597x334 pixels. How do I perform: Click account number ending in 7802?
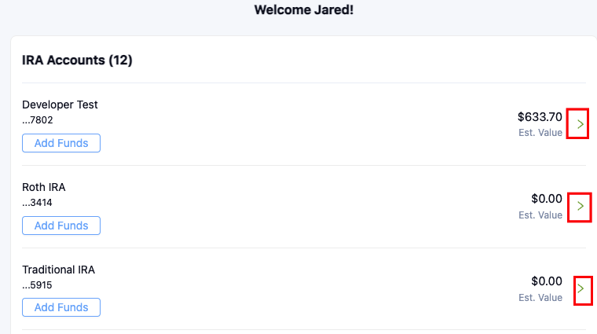point(38,120)
